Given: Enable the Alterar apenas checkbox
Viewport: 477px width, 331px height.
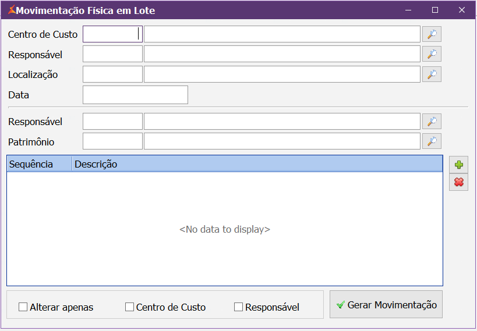Looking at the screenshot, I should coord(23,307).
